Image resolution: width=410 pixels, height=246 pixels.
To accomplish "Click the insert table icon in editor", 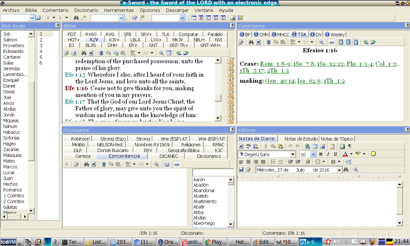I will point(315,147).
